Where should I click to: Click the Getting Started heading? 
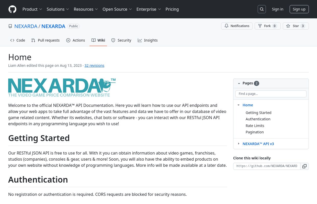[39, 138]
